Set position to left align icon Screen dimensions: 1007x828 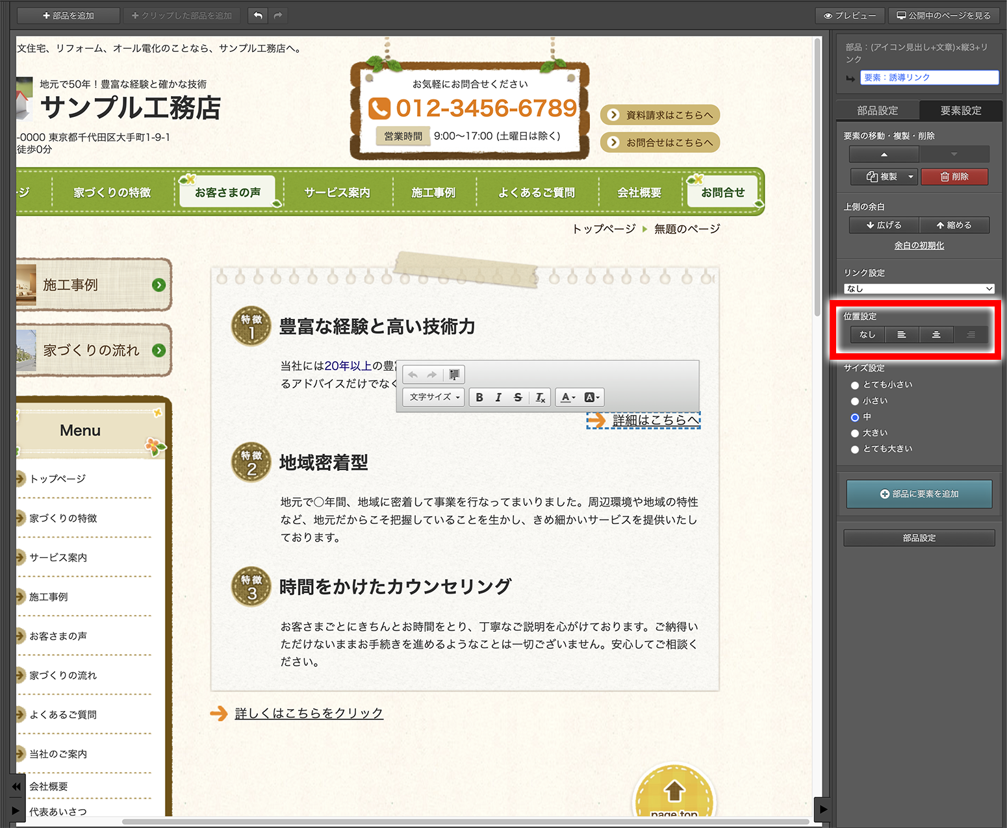tap(902, 334)
